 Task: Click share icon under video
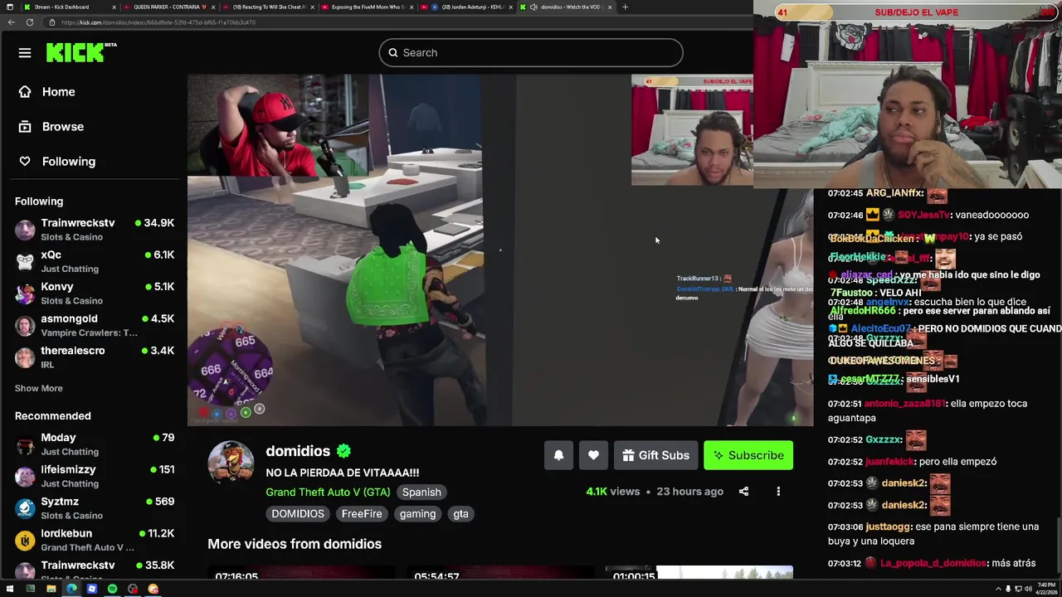pos(743,492)
